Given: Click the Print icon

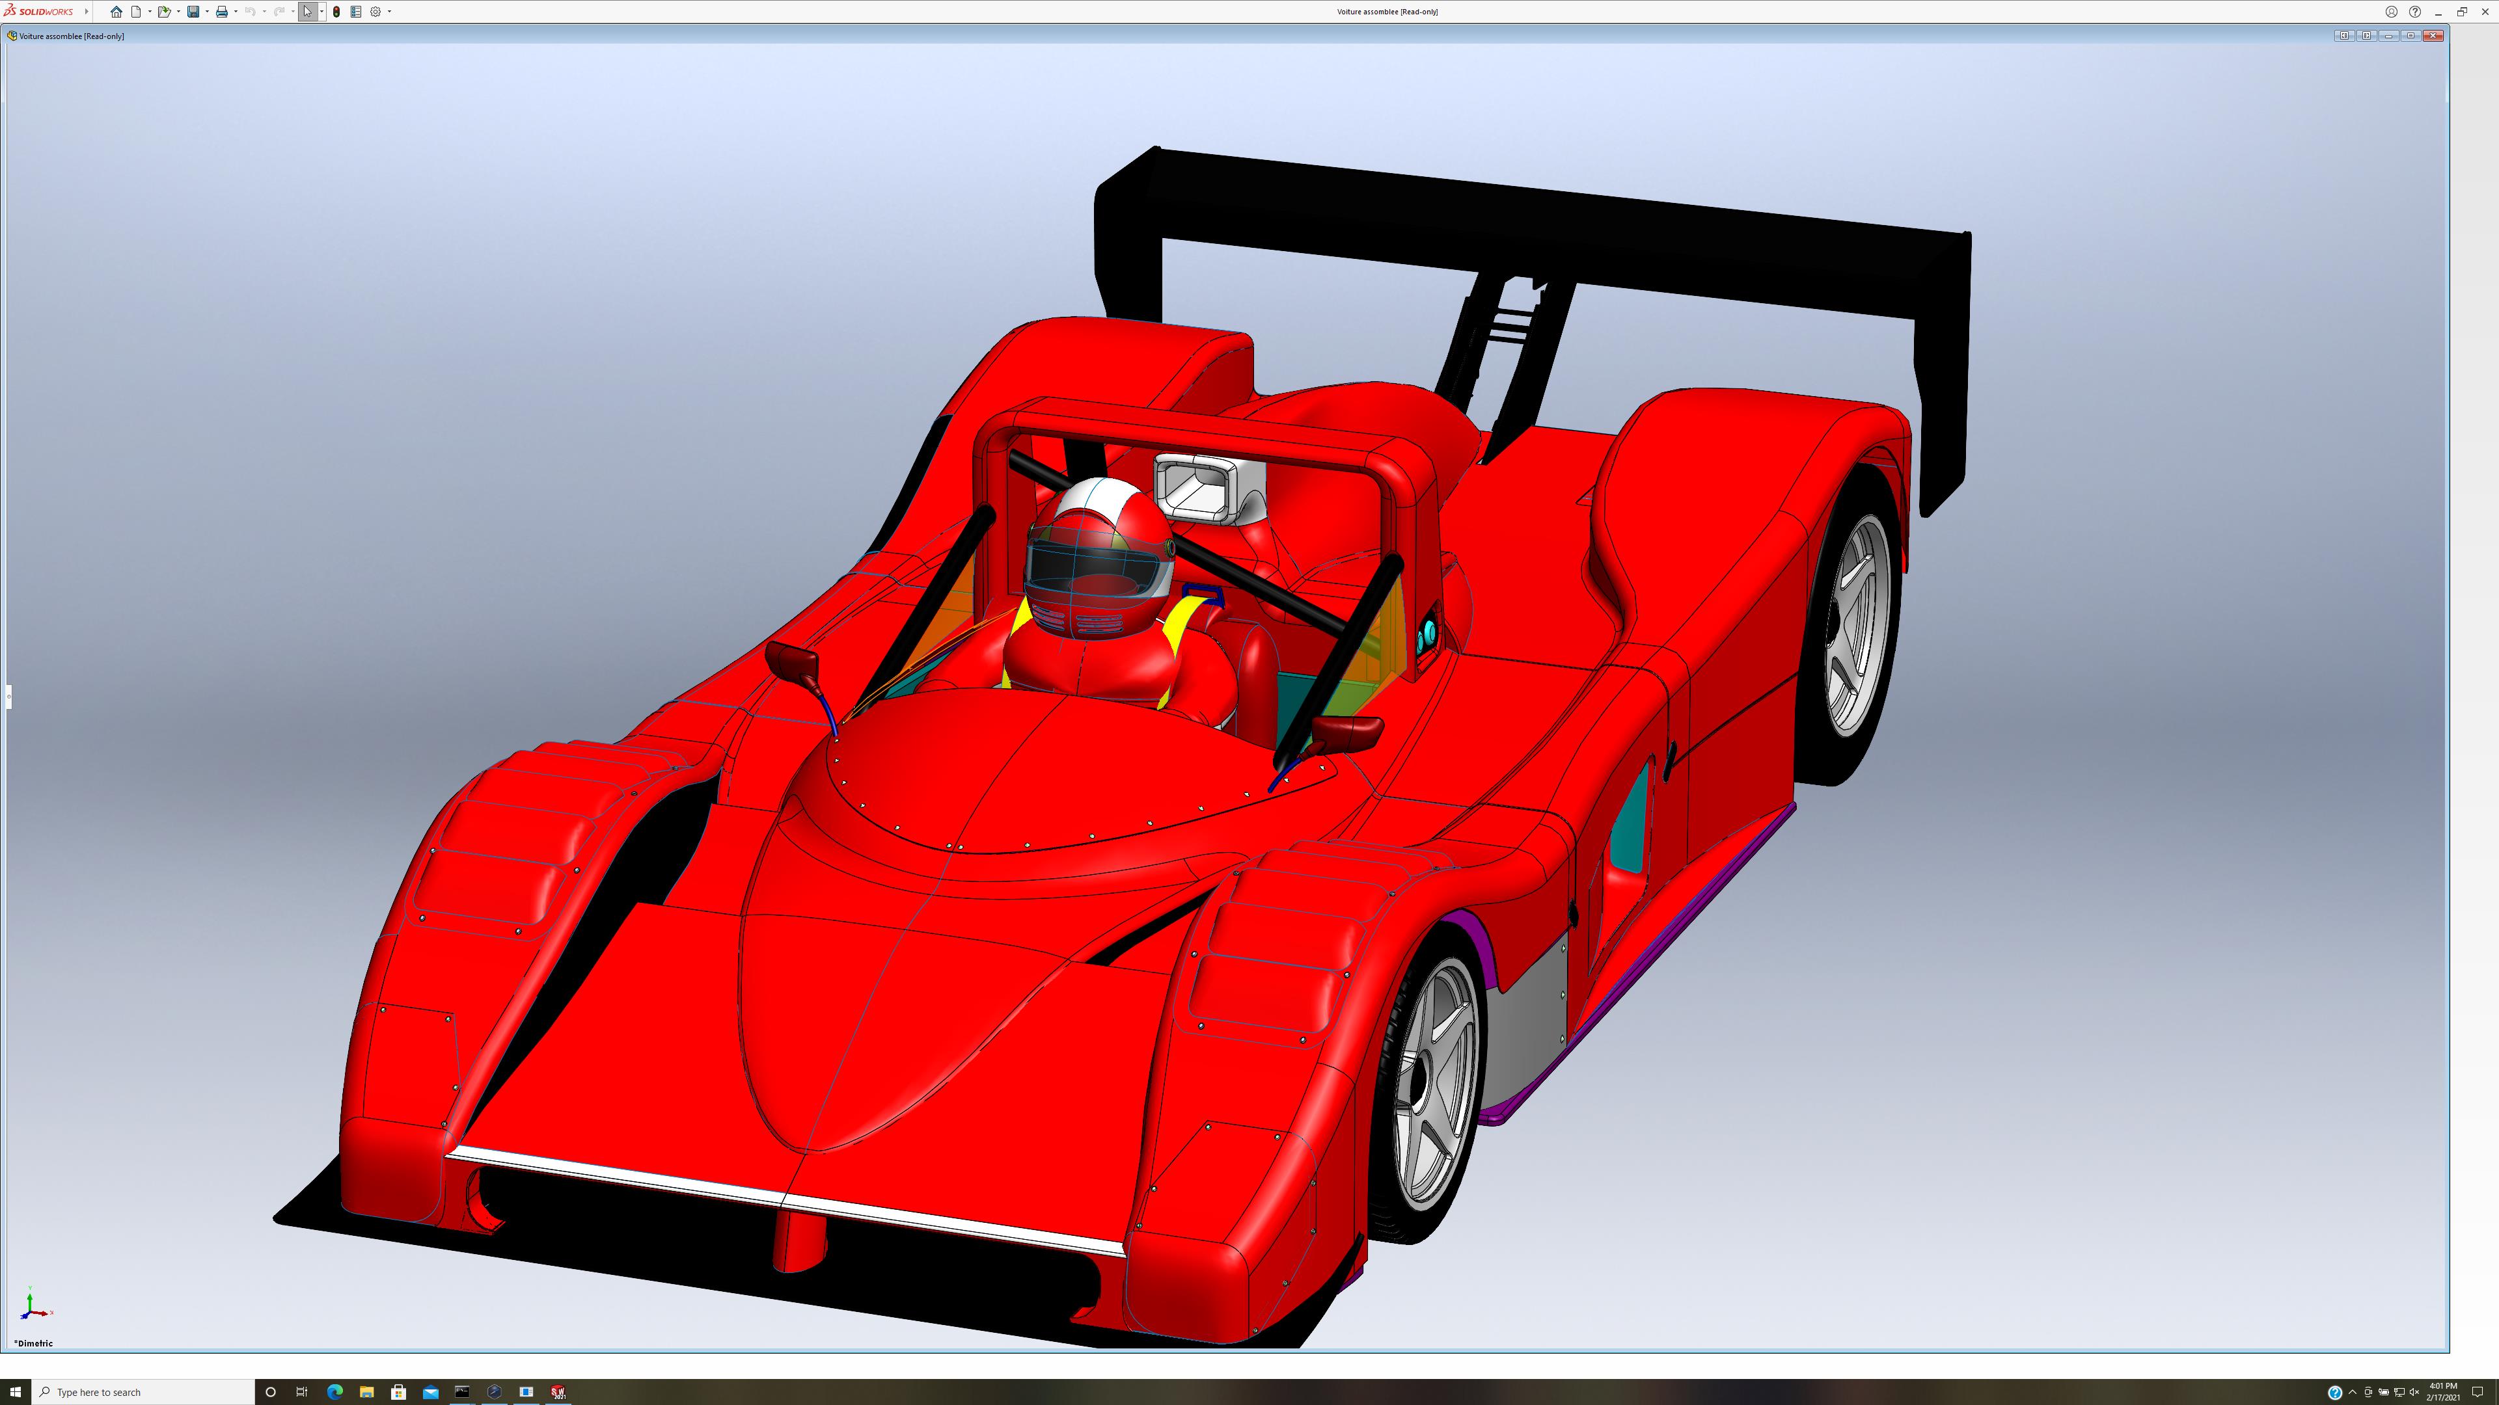Looking at the screenshot, I should click(x=221, y=12).
